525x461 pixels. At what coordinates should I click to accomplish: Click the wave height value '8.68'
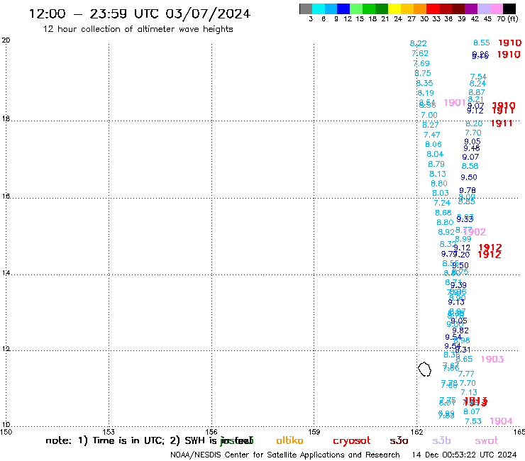click(443, 213)
